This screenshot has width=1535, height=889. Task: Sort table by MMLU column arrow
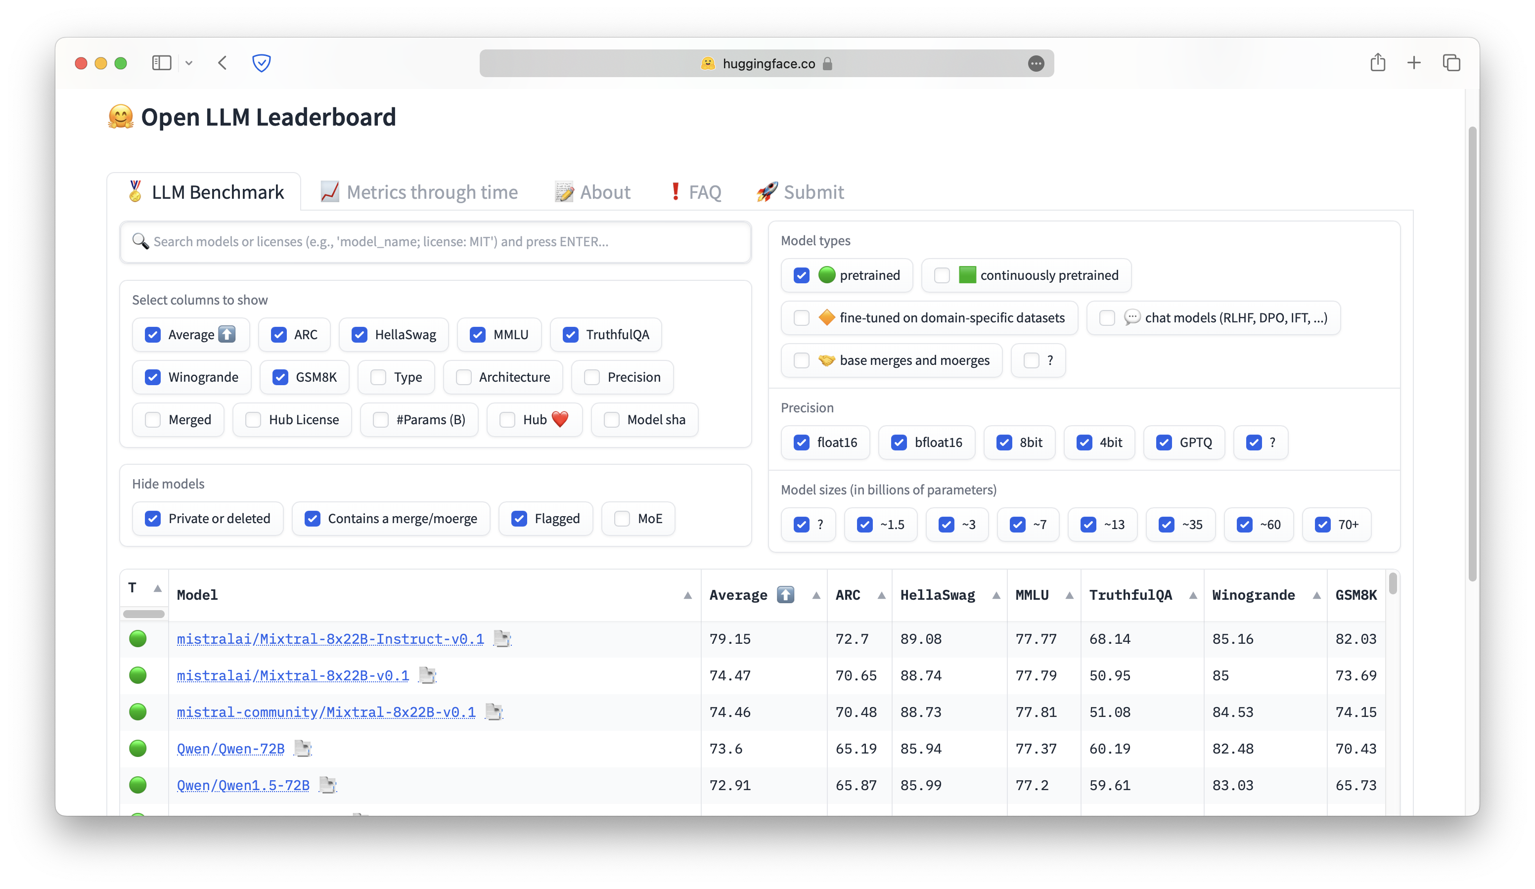pyautogui.click(x=1069, y=595)
